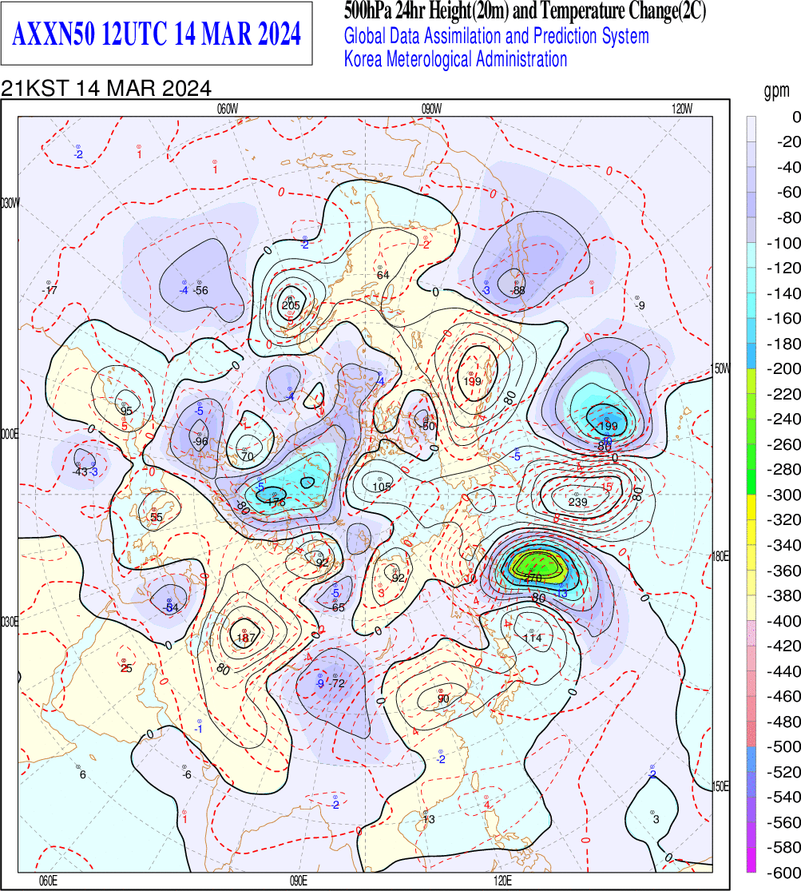The width and height of the screenshot is (801, 891).
Task: Click the '000E' longitude label
Action: [10, 434]
